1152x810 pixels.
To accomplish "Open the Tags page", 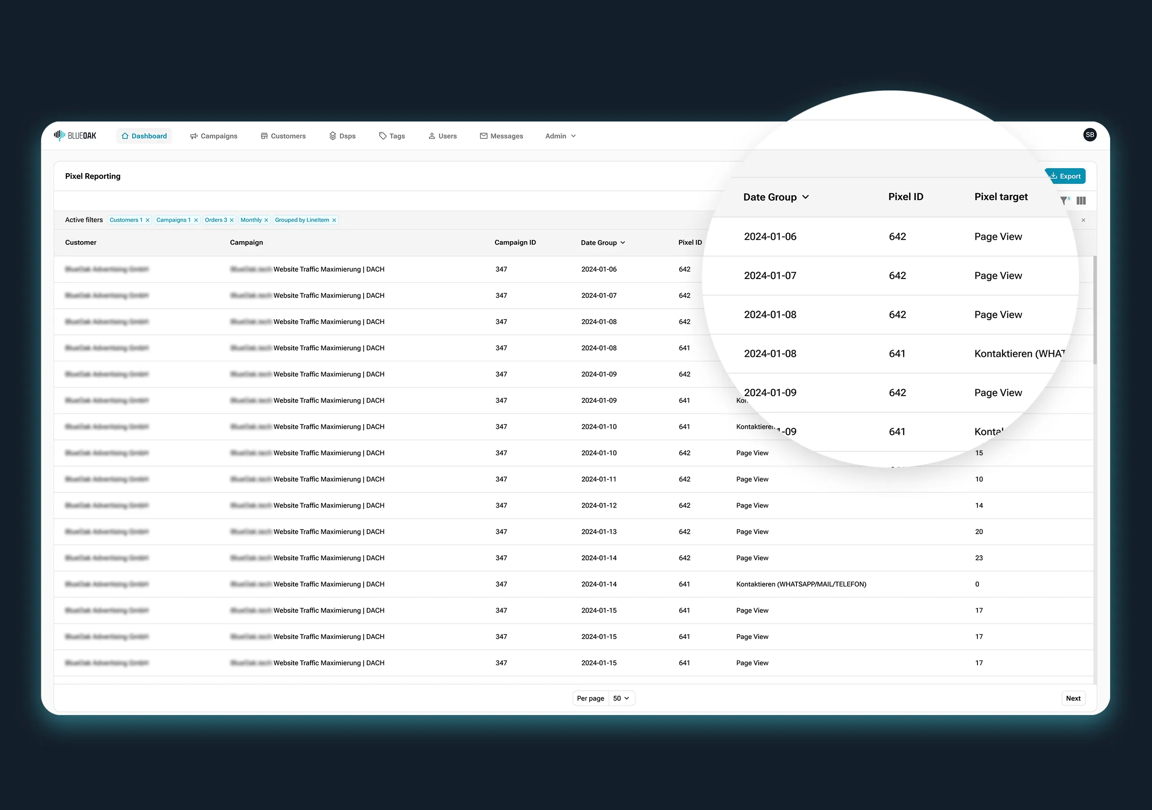I will click(392, 136).
